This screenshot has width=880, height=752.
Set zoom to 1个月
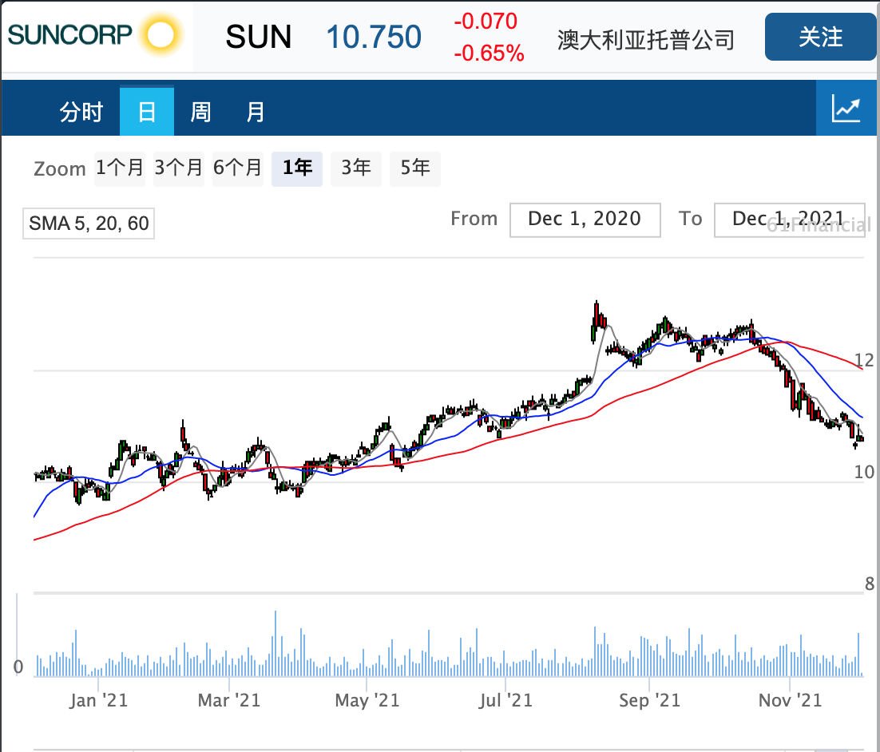click(x=120, y=168)
